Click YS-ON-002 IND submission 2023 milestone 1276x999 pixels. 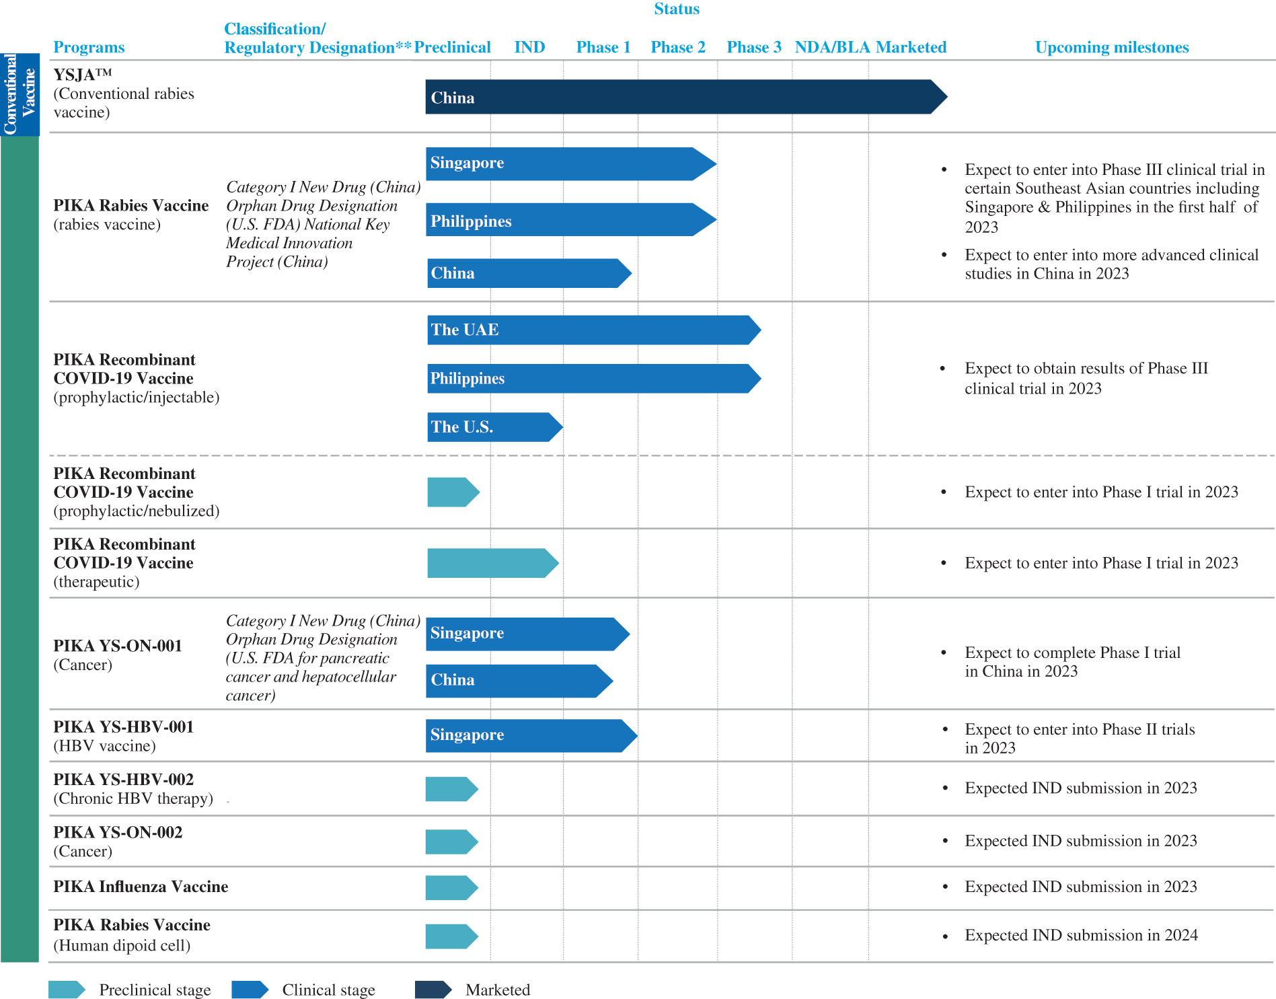[1081, 841]
